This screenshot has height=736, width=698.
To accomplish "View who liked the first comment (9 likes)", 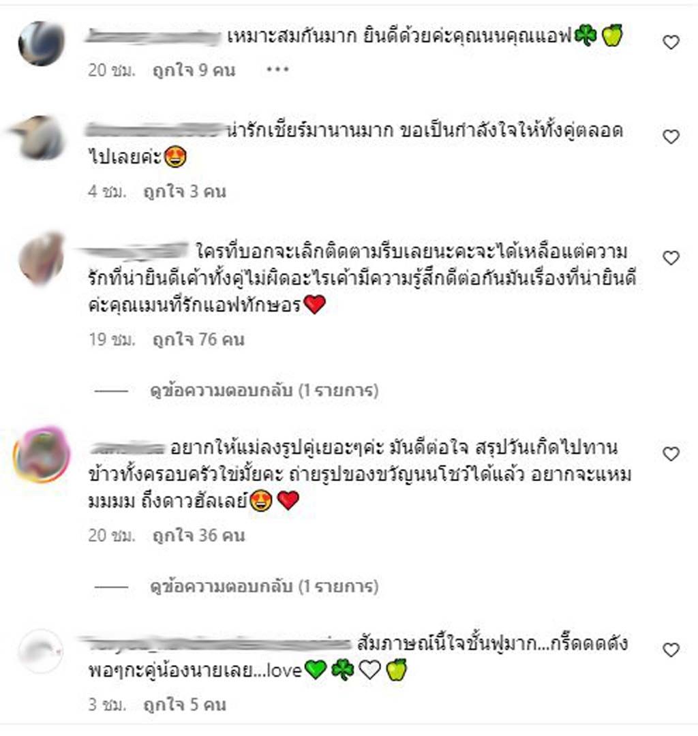I will [194, 70].
